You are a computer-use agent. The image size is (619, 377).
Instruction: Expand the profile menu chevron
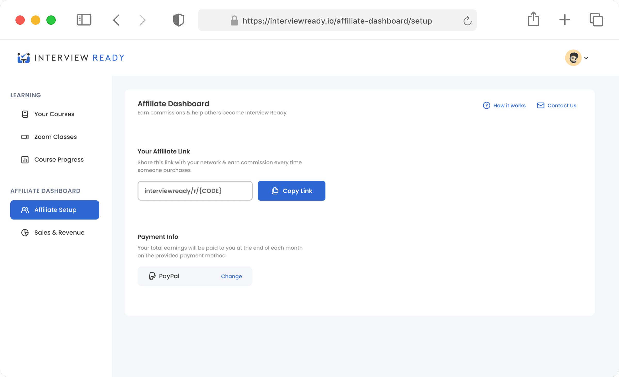[586, 58]
